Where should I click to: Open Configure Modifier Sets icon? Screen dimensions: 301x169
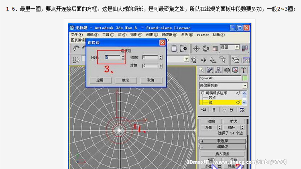pos(242,110)
